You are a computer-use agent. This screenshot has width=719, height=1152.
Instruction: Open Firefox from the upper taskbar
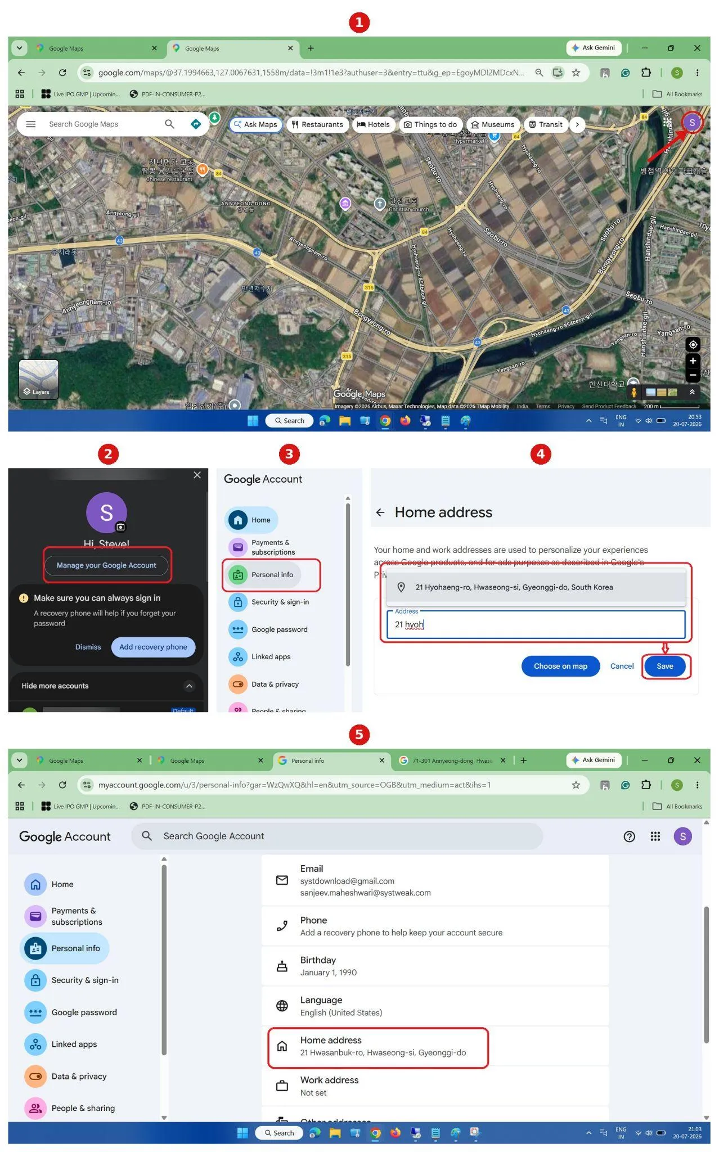tap(405, 421)
